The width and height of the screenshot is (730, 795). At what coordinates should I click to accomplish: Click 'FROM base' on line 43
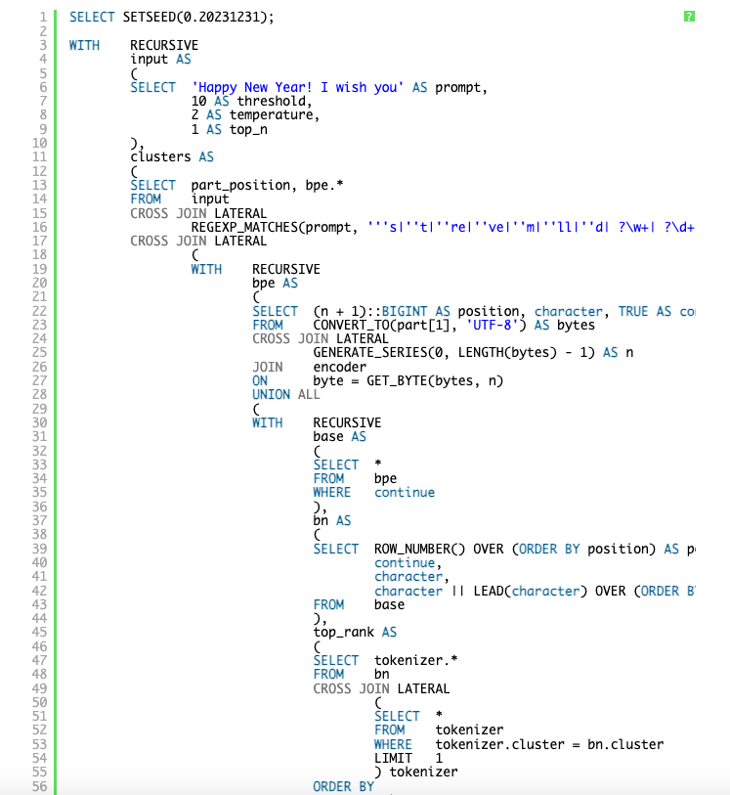pyautogui.click(x=359, y=604)
